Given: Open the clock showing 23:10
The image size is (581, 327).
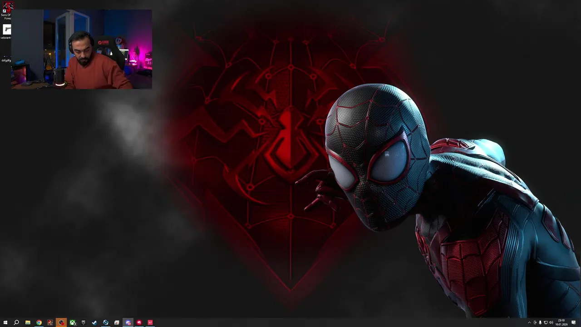Looking at the screenshot, I should (561, 322).
